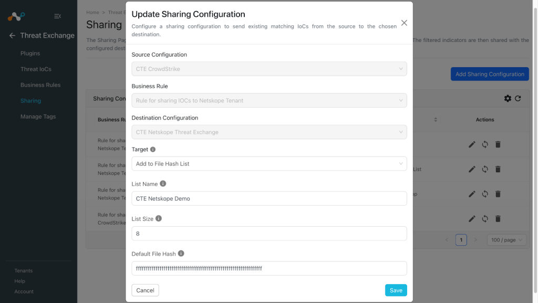Click the info icon beside List Name
This screenshot has width=538, height=303.
pos(163,184)
